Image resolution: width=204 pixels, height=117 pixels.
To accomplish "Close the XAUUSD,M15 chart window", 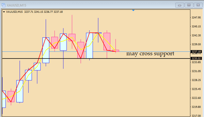I will pos(198,5).
